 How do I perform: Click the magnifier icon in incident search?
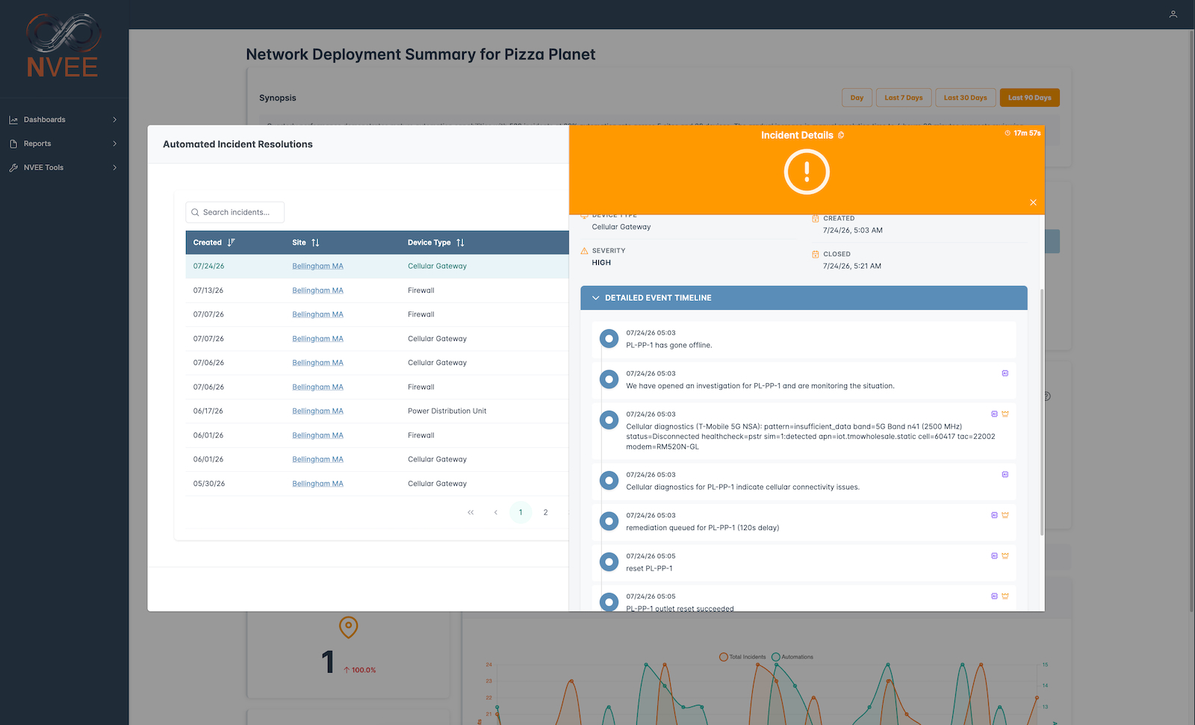pyautogui.click(x=196, y=212)
